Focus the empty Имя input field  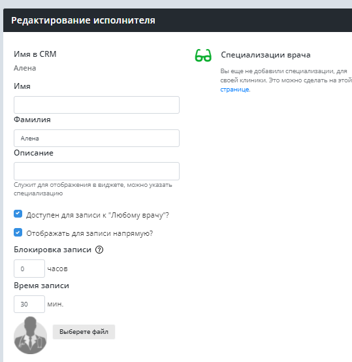click(x=97, y=105)
